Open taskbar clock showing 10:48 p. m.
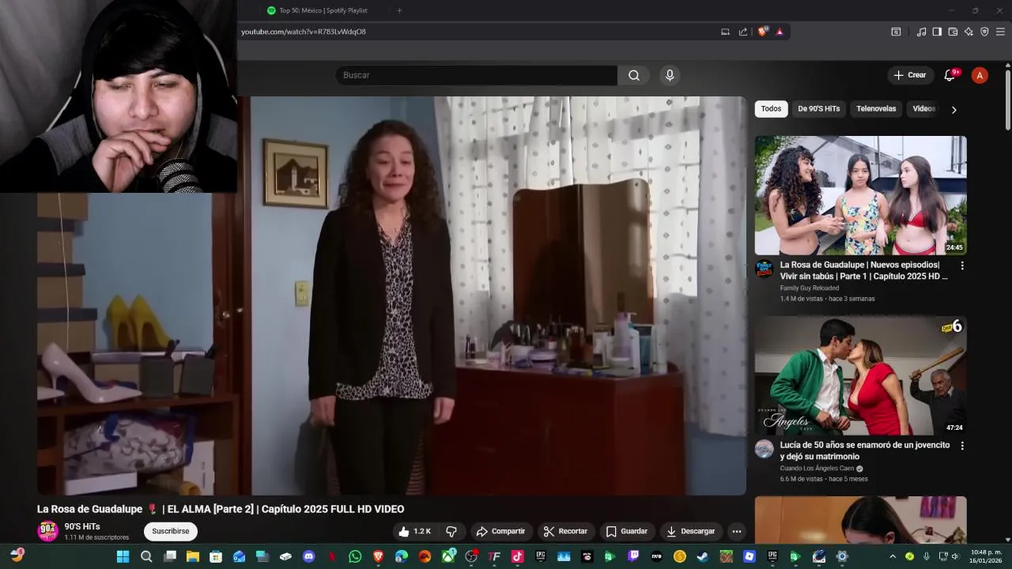 click(986, 556)
